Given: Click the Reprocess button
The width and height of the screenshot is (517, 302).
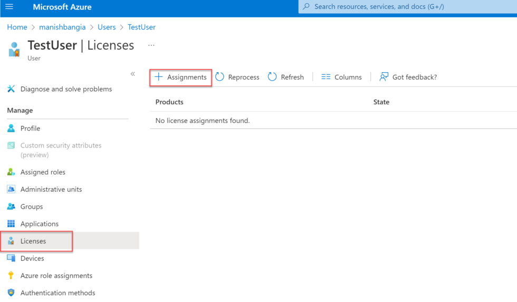Looking at the screenshot, I should pyautogui.click(x=237, y=77).
